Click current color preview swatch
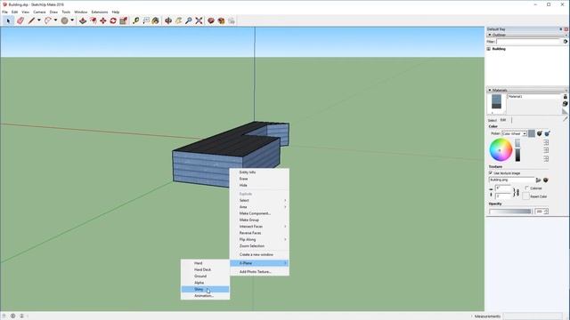 pos(532,133)
